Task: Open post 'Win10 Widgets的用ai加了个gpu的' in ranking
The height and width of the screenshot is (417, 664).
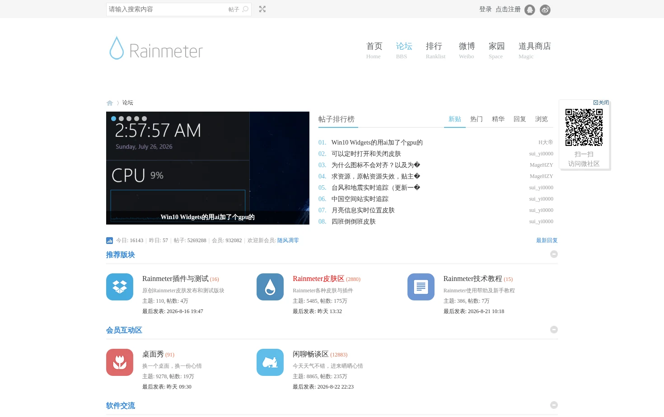Action: [377, 143]
